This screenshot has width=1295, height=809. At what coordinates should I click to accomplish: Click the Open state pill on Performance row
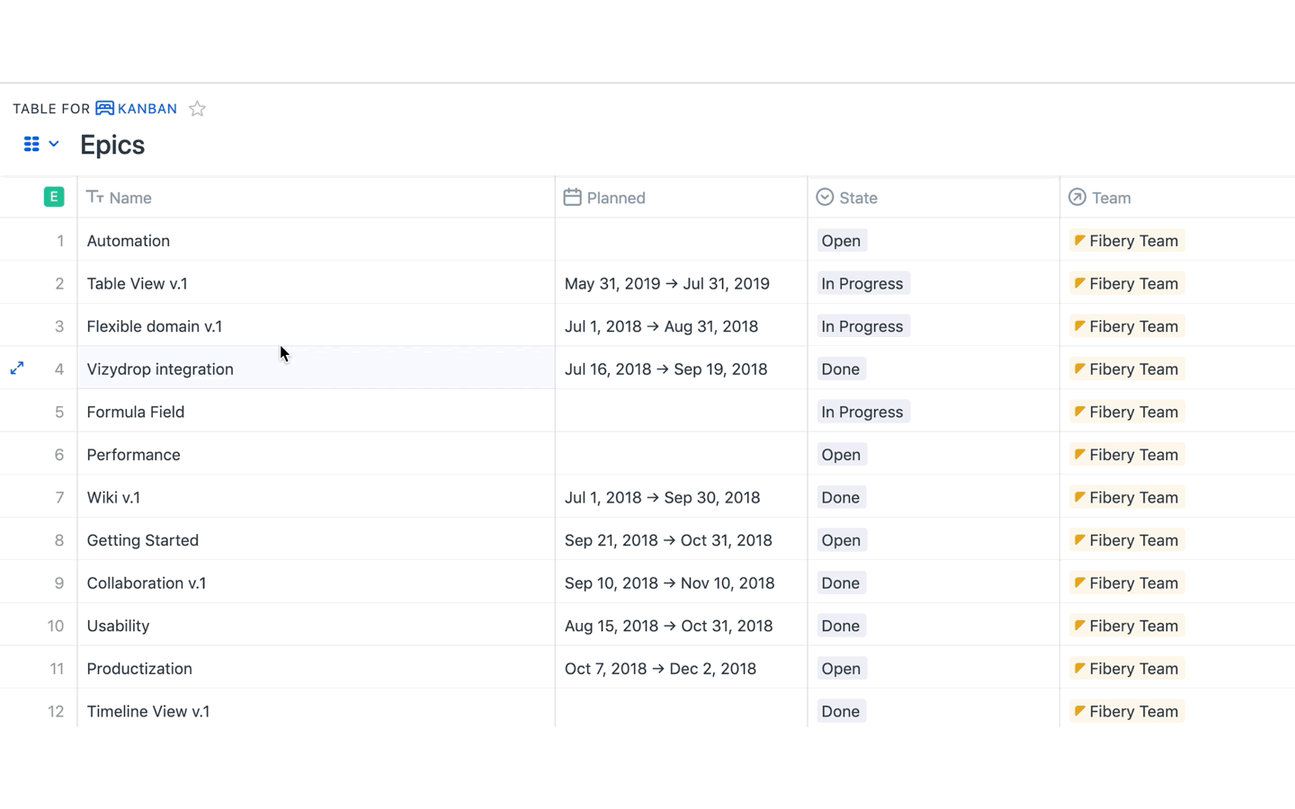pyautogui.click(x=840, y=454)
